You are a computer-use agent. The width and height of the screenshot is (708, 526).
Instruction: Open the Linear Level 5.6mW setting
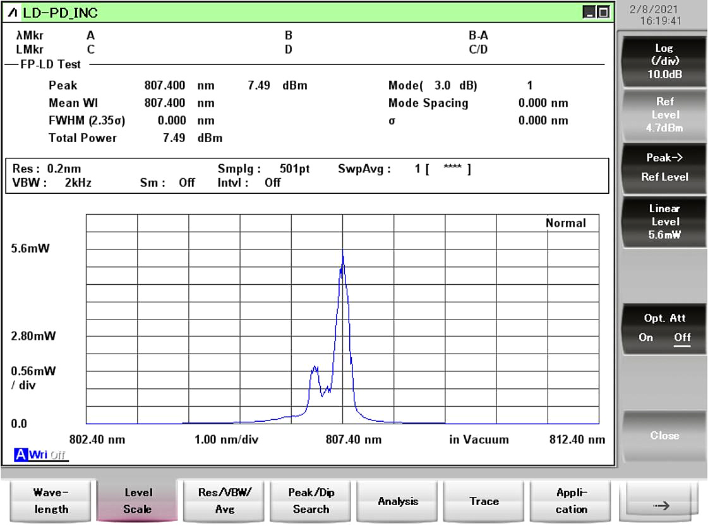pyautogui.click(x=664, y=222)
